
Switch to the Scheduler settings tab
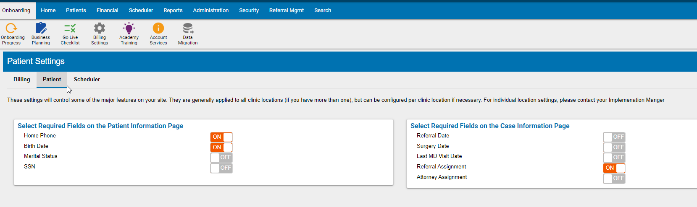click(87, 80)
